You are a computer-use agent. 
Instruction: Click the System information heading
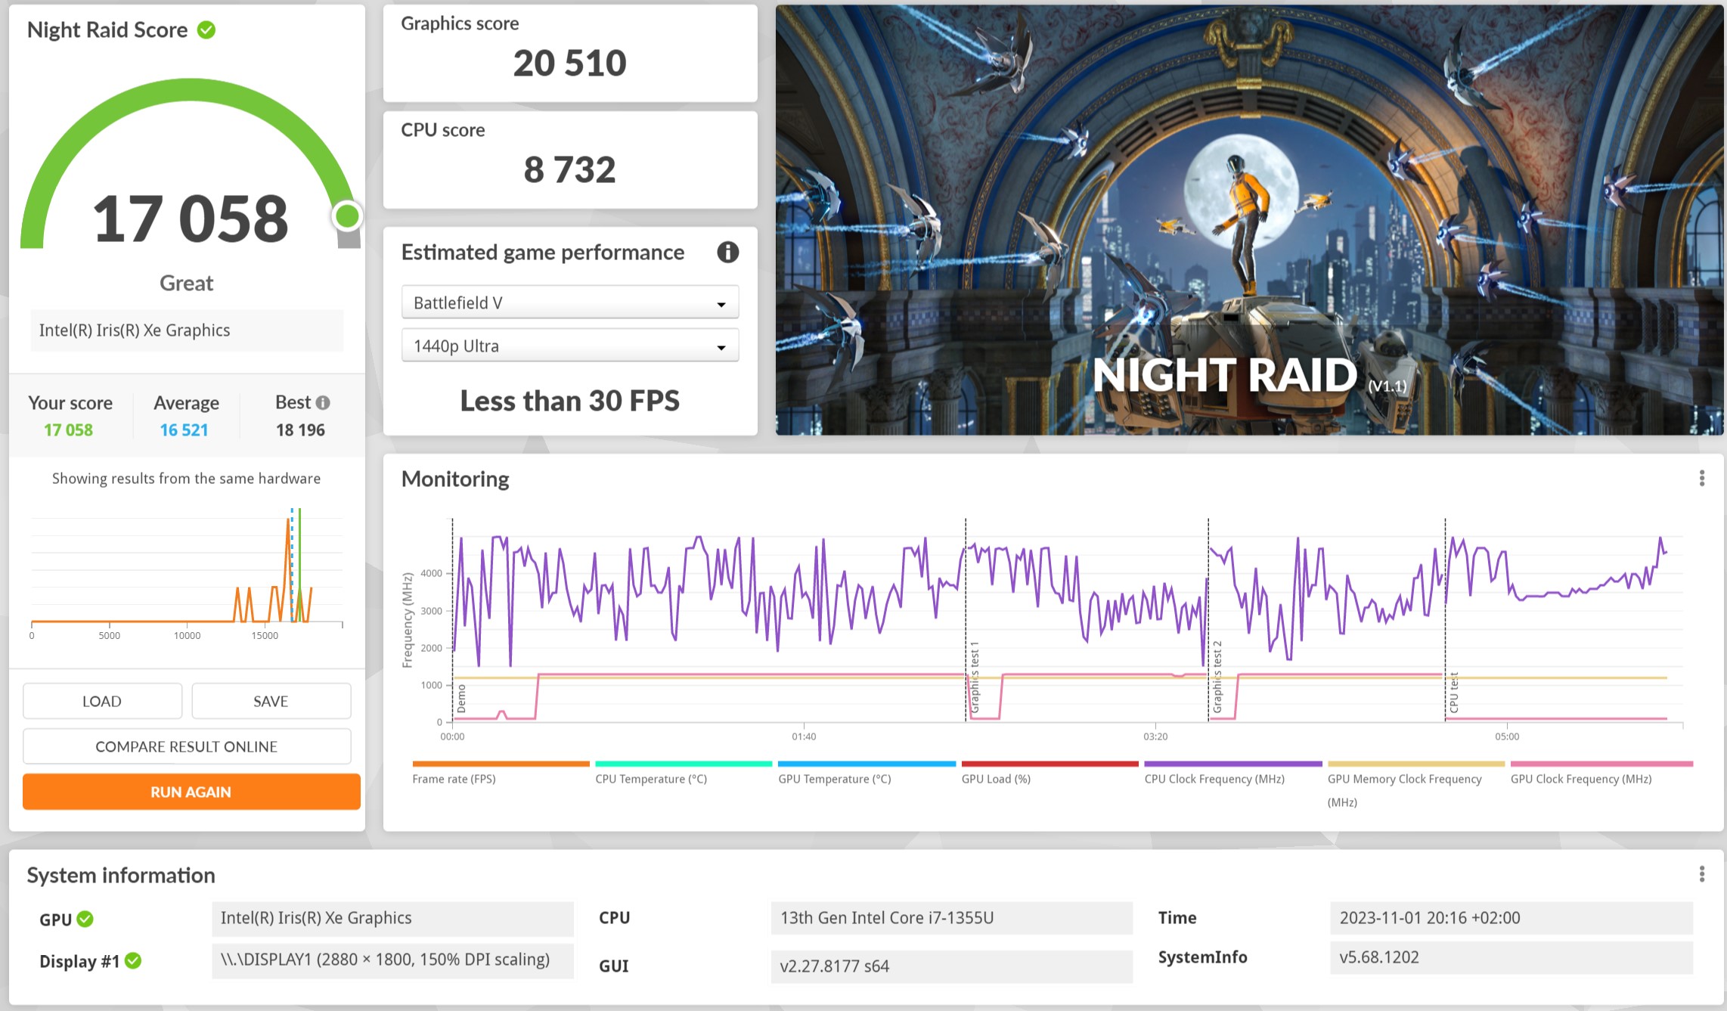pyautogui.click(x=121, y=875)
